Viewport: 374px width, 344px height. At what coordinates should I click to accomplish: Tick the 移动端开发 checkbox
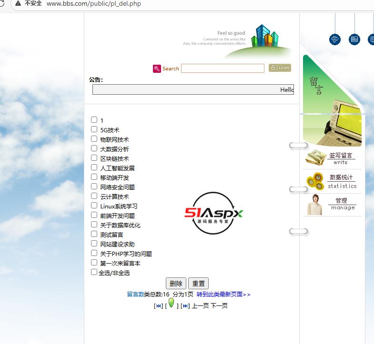pyautogui.click(x=94, y=177)
